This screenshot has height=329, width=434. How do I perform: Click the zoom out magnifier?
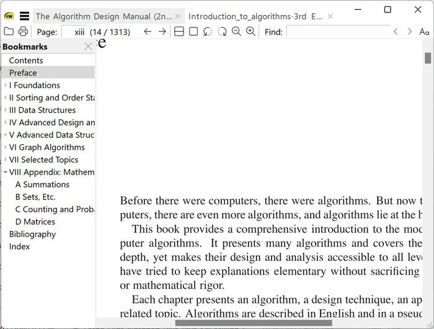[x=236, y=32]
